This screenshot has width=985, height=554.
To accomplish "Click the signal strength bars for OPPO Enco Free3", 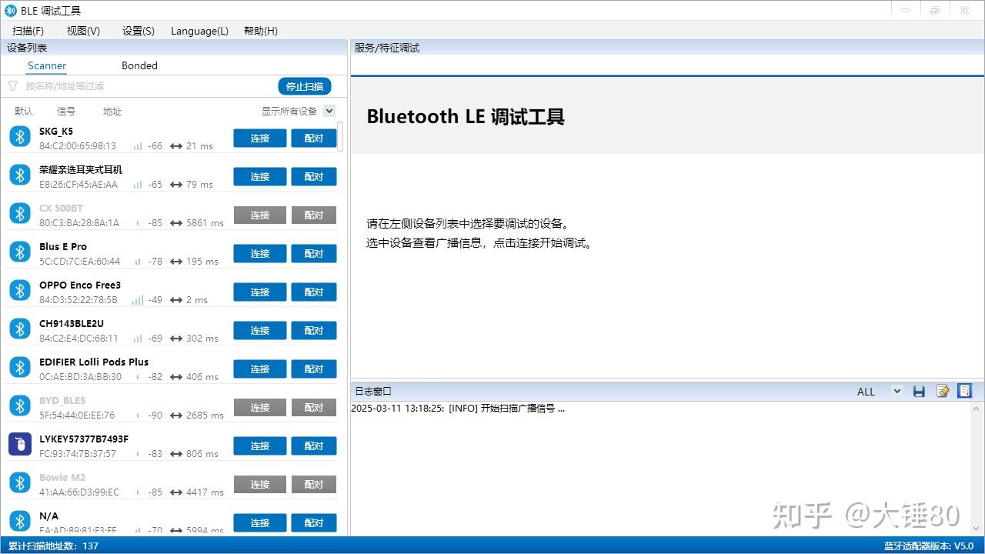I will [x=137, y=299].
